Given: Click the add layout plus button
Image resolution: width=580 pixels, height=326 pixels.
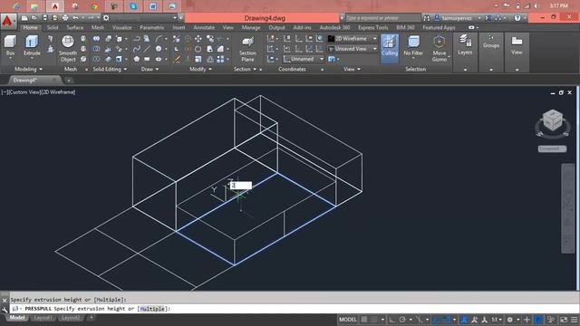Looking at the screenshot, I should coord(91,318).
